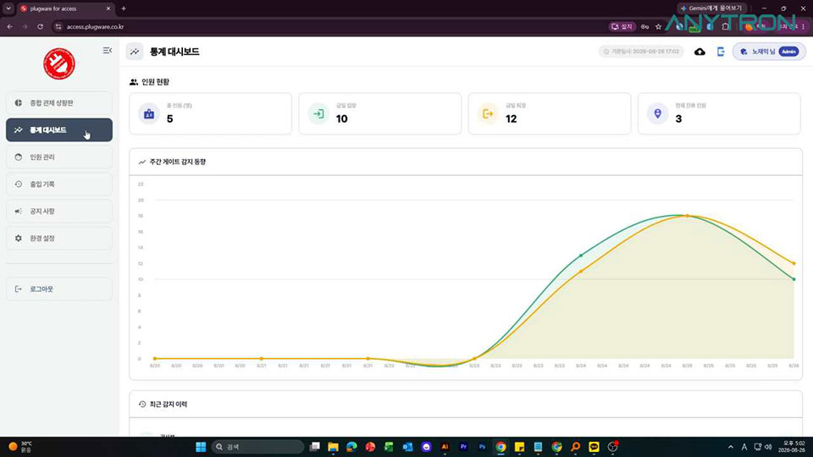
Task: Click the last yellow data point at value 12
Action: click(794, 263)
